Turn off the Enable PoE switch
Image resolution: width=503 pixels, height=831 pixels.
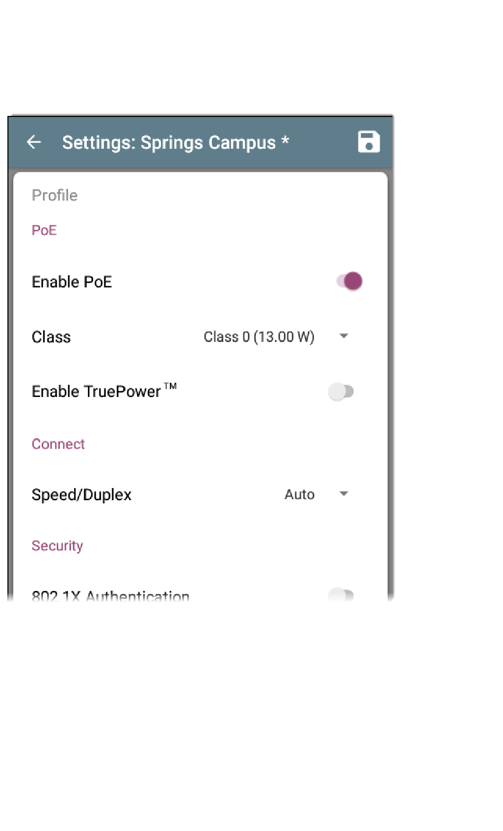349,281
